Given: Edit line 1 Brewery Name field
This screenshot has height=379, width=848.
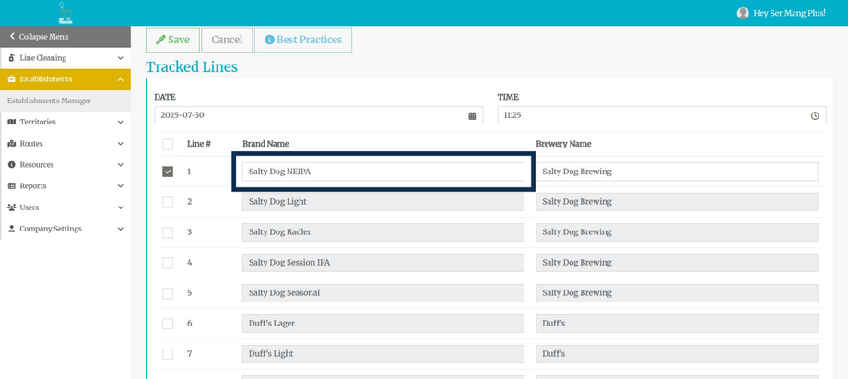Looking at the screenshot, I should point(677,172).
